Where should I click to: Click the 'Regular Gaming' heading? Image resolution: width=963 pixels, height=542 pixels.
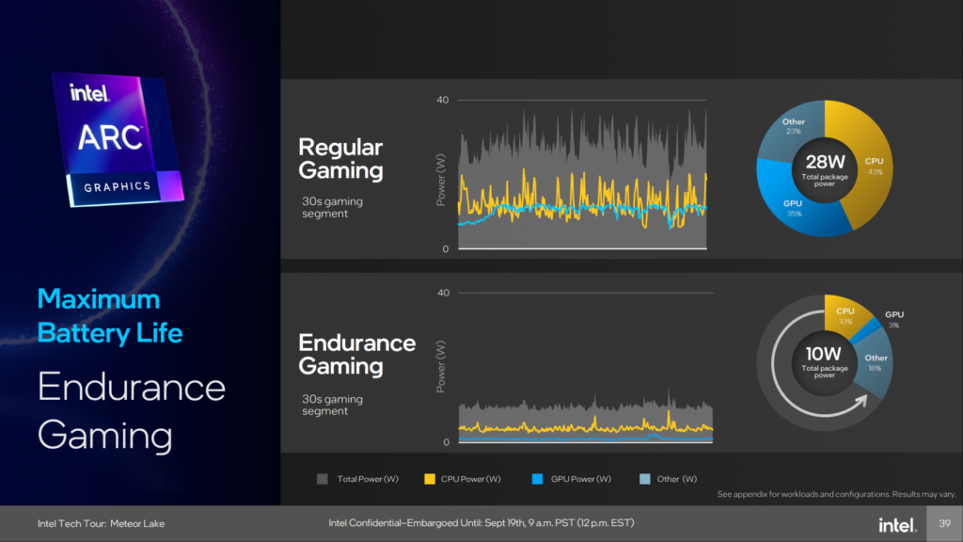[x=340, y=158]
